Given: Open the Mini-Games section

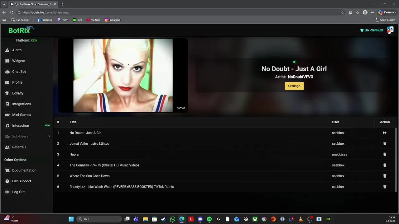Looking at the screenshot, I should (22, 115).
